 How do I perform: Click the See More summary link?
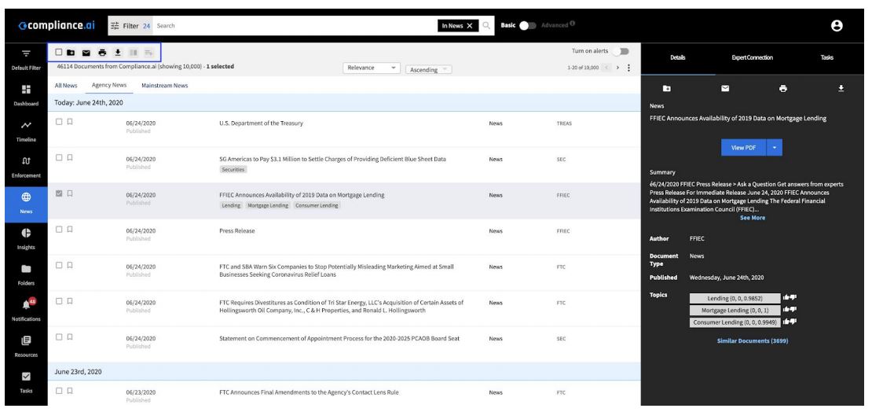[753, 218]
